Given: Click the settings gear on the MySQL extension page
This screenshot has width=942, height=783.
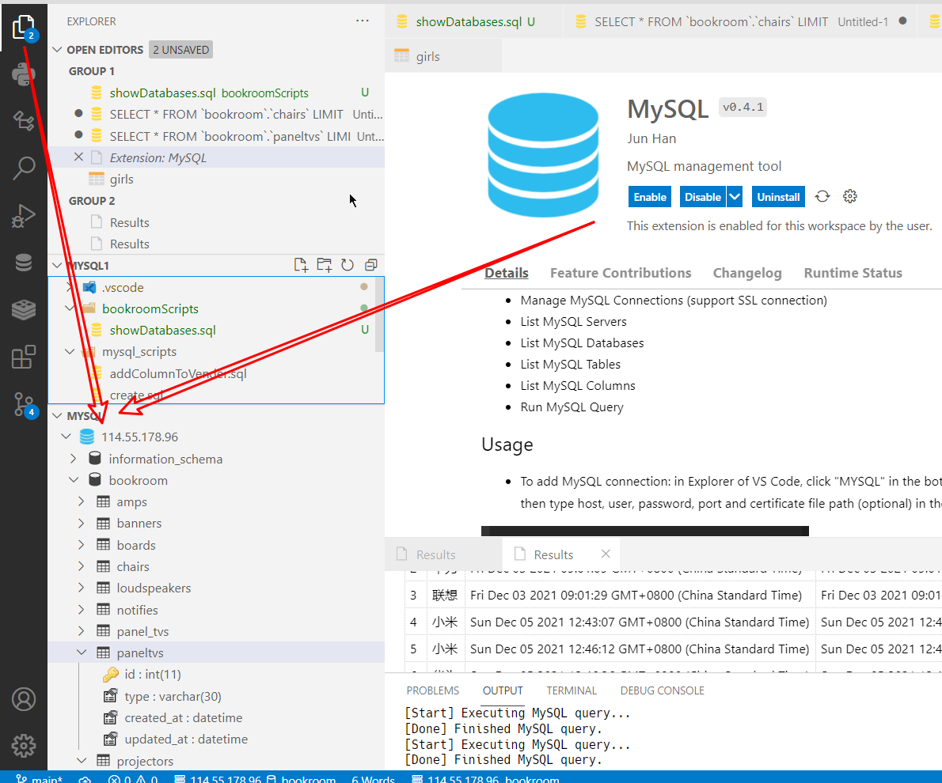Looking at the screenshot, I should pos(849,196).
